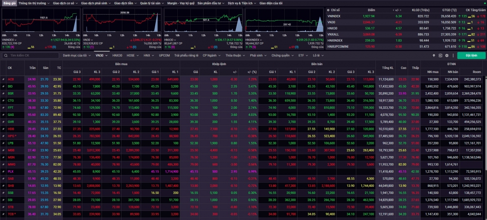Switch to the HNX30 tab
Image resolution: width=487 pixels, height=220 pixels.
117,56
